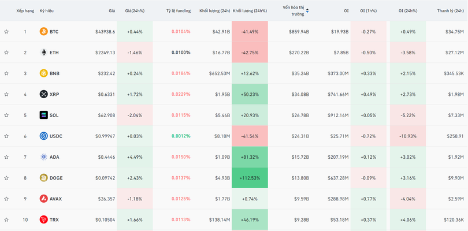Toggle the favorite star for TRX

6,219
